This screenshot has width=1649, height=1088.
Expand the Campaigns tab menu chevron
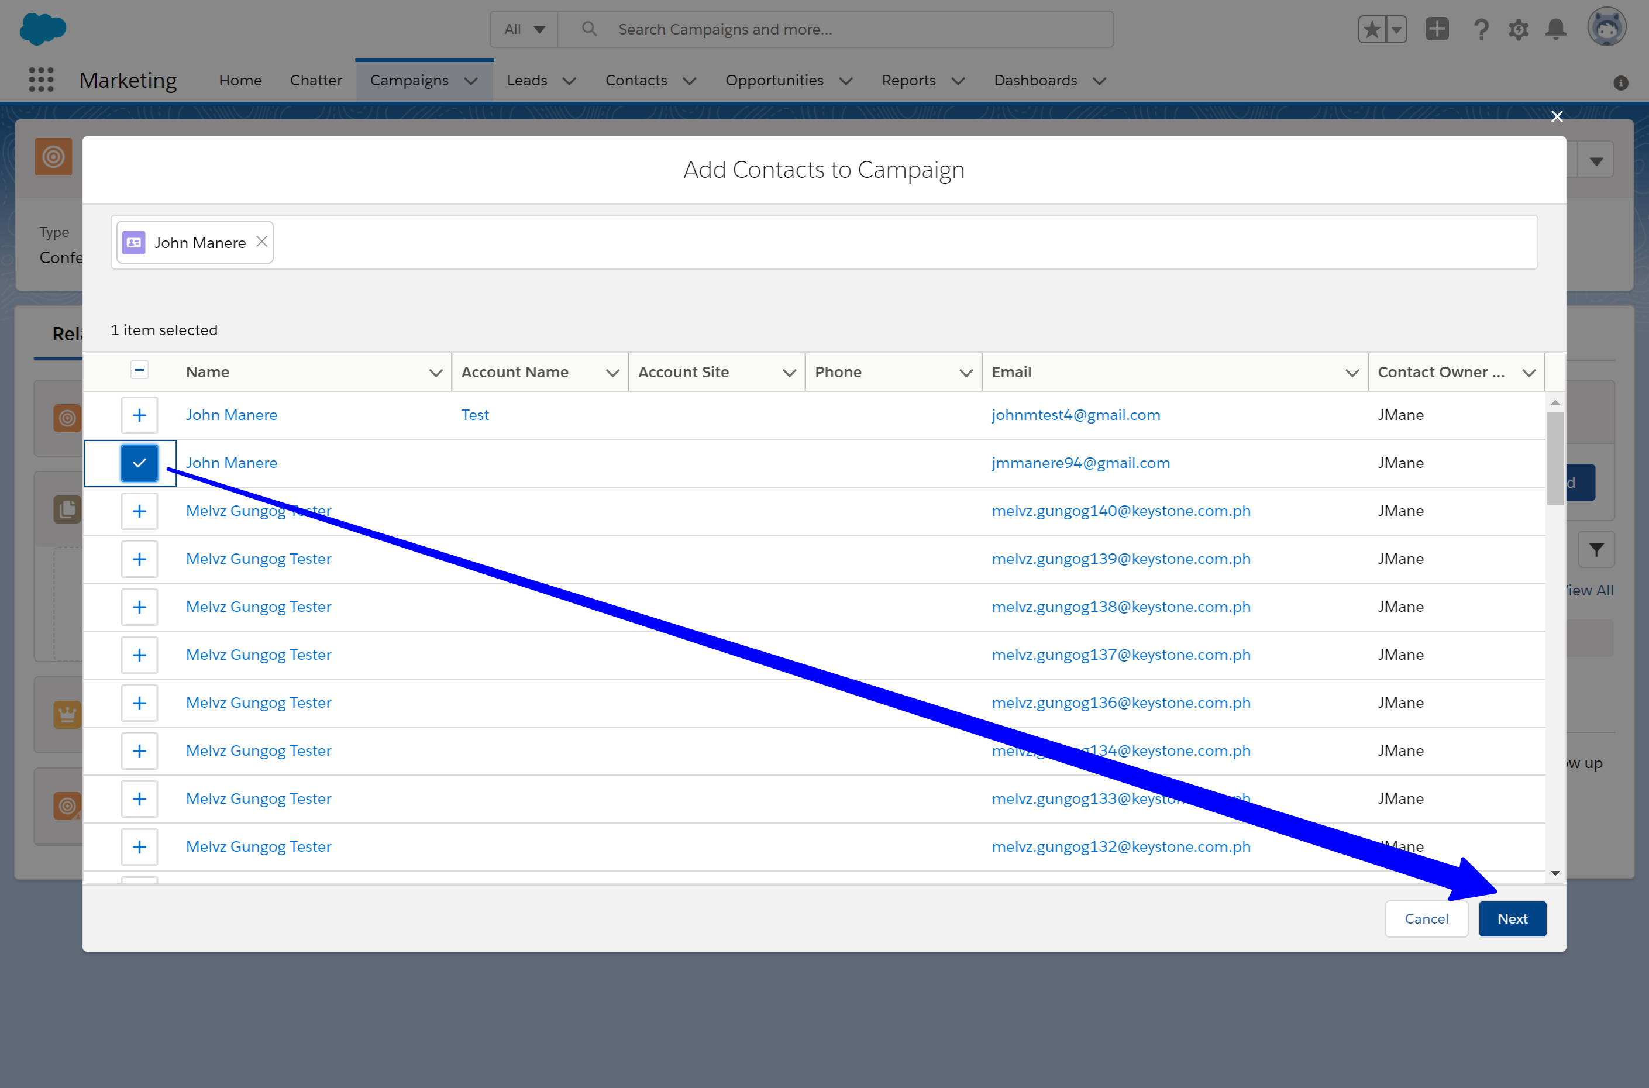[x=471, y=81]
